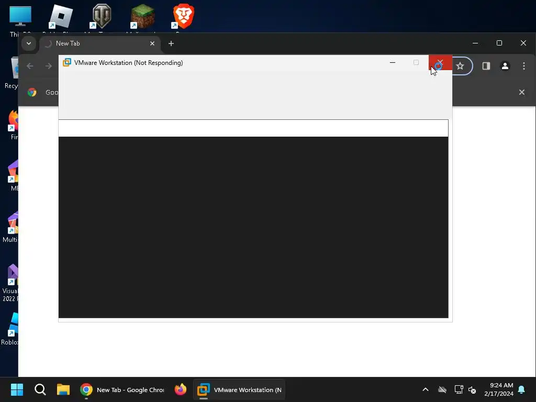Click the VMware Workstation title bar icon
Image resolution: width=536 pixels, height=402 pixels.
click(67, 63)
